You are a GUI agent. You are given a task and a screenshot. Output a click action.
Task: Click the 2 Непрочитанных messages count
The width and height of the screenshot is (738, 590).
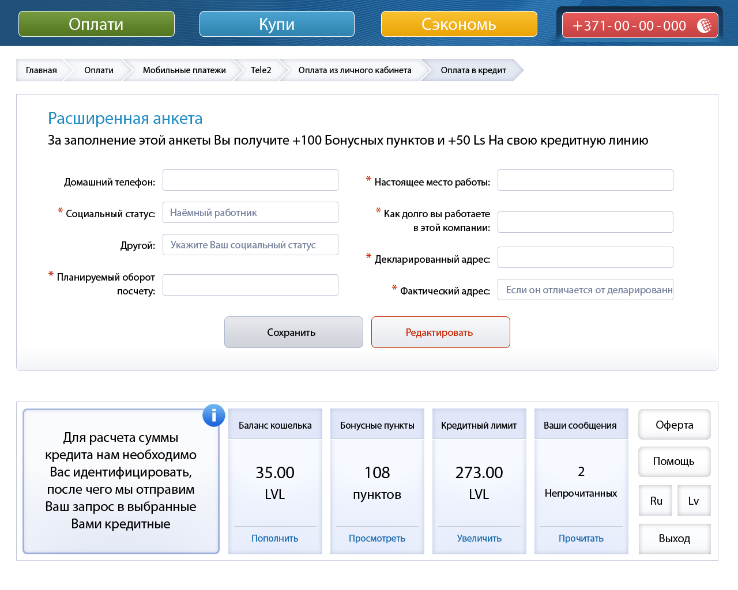tap(581, 482)
